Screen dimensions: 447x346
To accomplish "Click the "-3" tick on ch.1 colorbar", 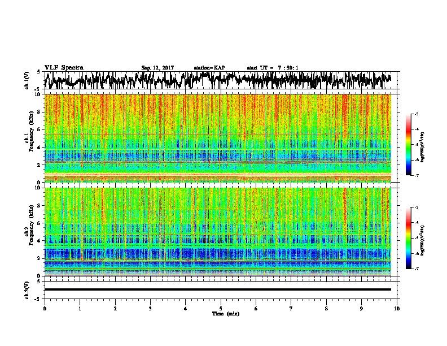I will (416, 114).
